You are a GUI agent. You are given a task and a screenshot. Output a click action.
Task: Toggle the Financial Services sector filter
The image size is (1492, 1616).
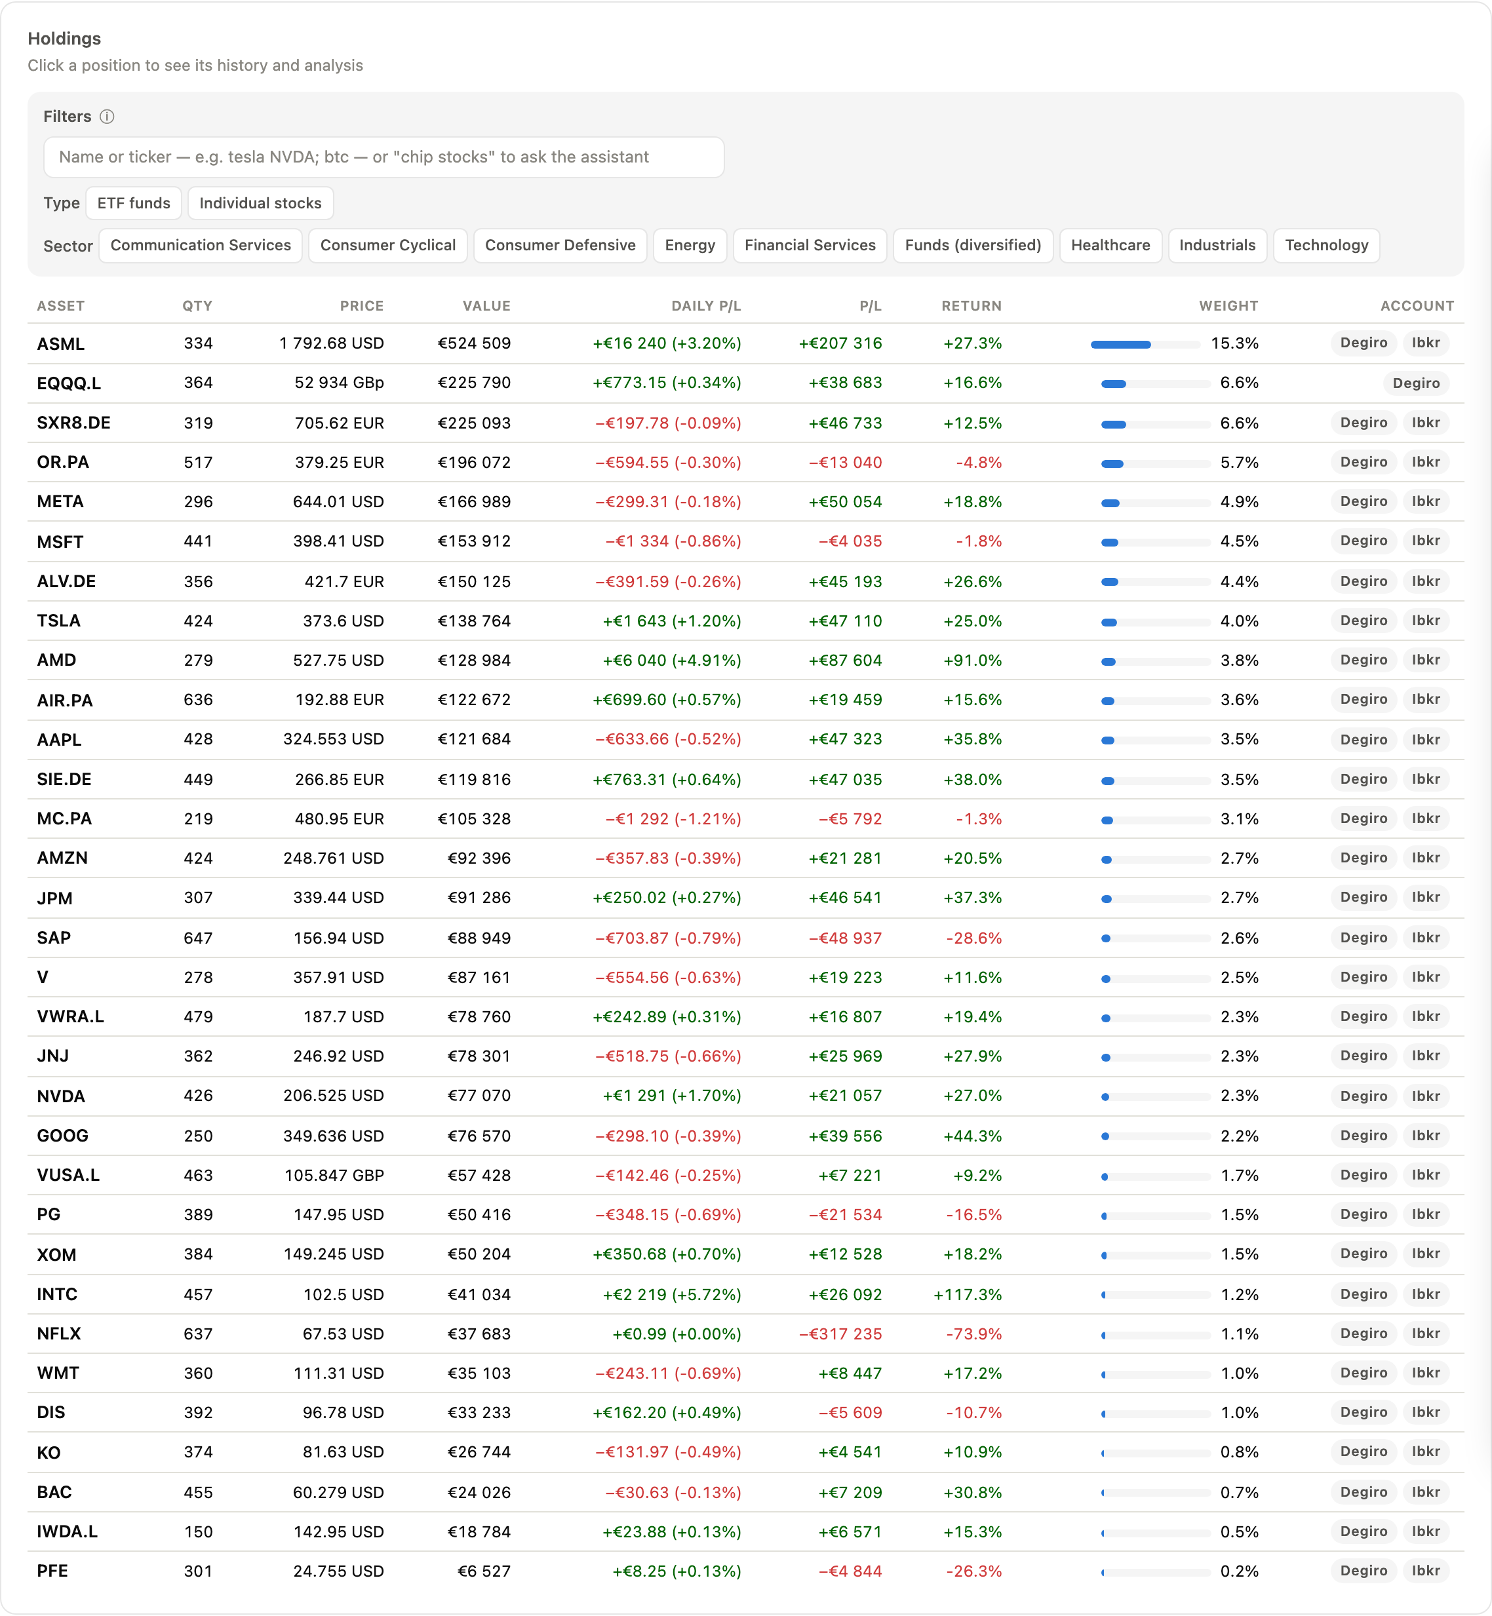point(810,245)
